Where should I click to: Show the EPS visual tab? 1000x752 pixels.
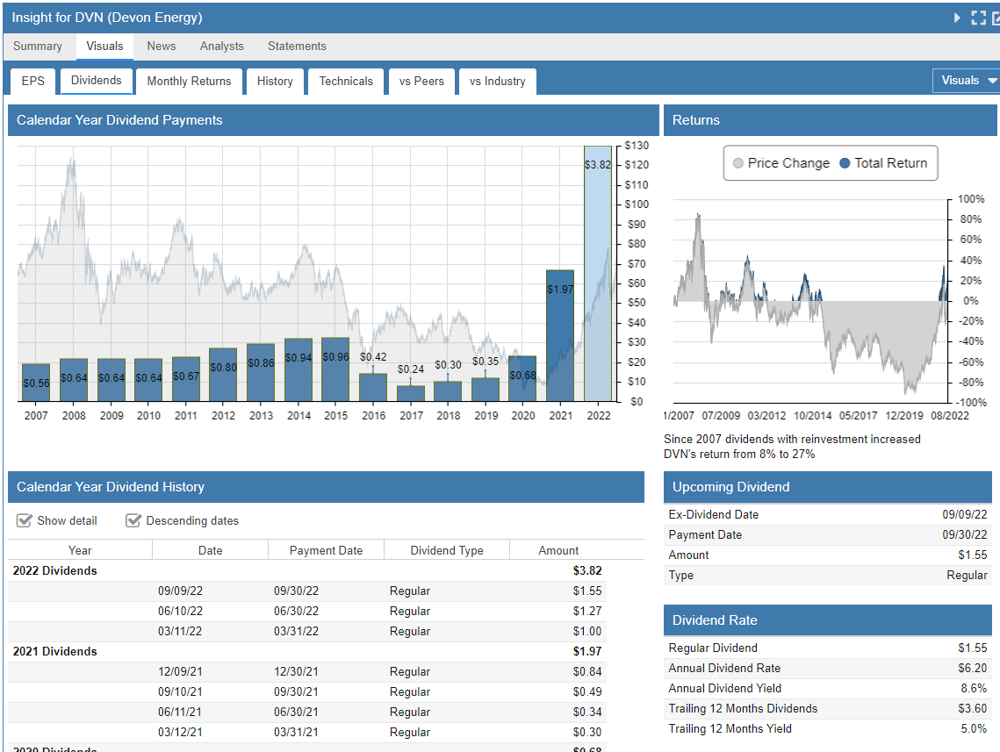[x=33, y=81]
